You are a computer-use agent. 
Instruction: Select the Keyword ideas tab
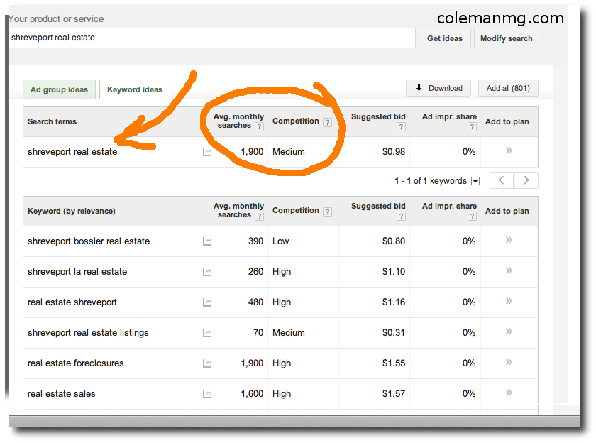135,89
